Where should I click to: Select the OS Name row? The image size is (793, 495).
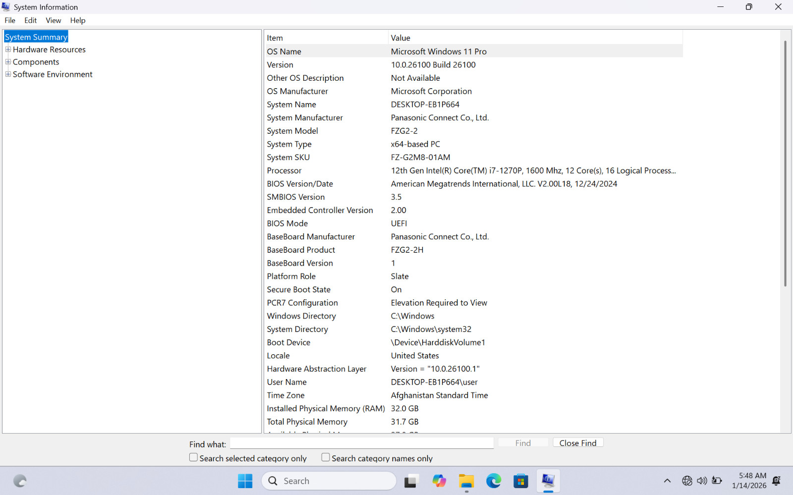[474, 52]
